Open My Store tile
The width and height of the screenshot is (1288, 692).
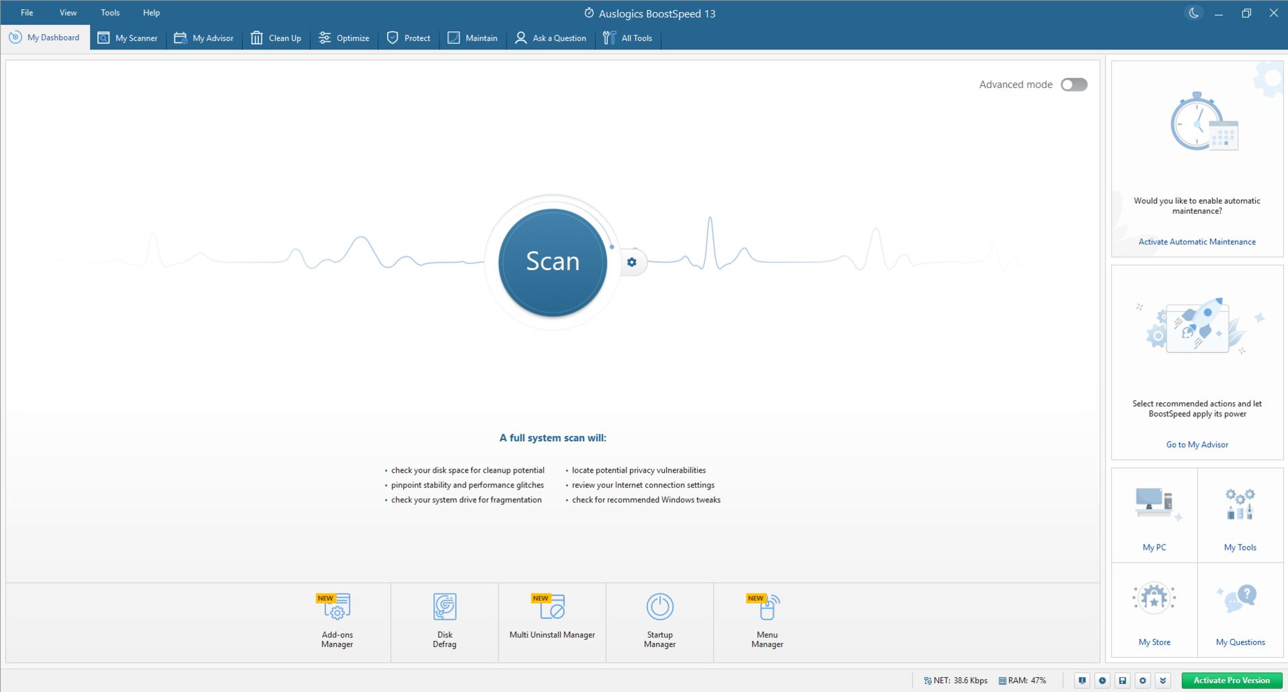pos(1155,610)
